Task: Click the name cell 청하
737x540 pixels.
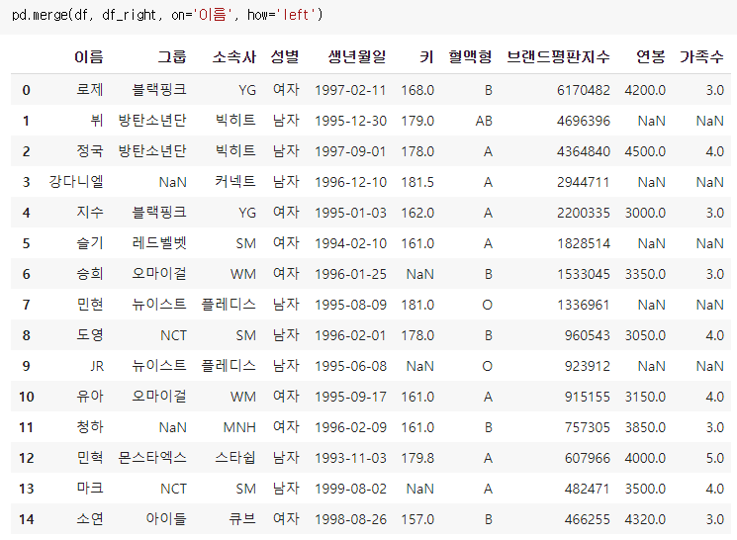Action: (90, 426)
